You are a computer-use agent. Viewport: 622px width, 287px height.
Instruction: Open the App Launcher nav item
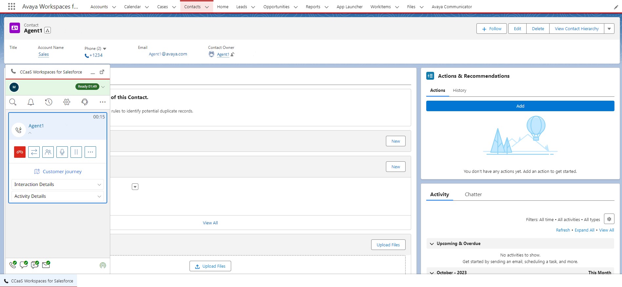pyautogui.click(x=350, y=7)
